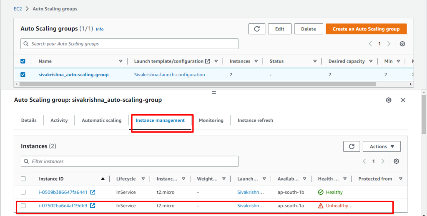This screenshot has width=427, height=216.
Task: Toggle select-all checkbox for Instances
Action: point(23,179)
